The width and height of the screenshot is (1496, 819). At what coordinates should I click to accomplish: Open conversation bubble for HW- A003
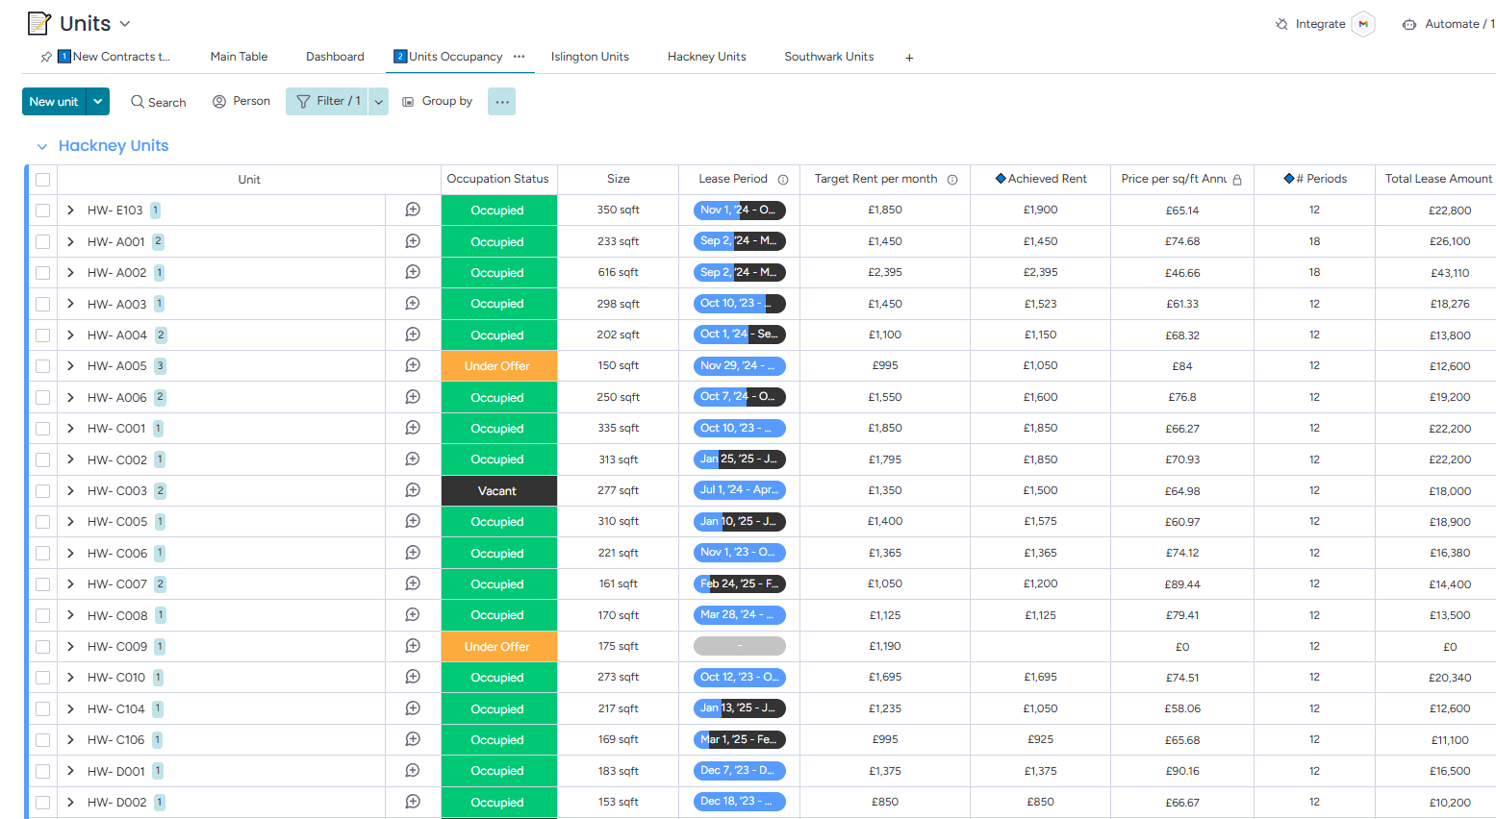(413, 304)
